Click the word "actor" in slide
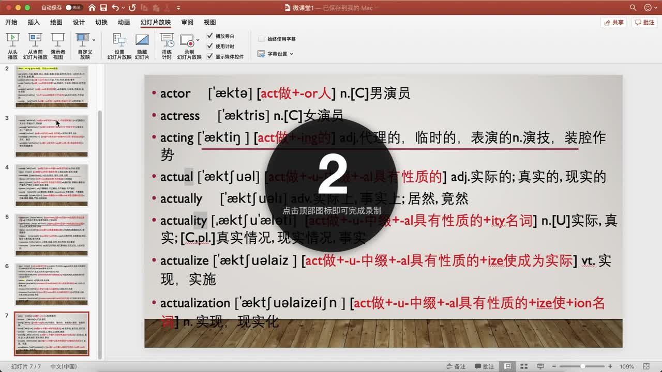The height and width of the screenshot is (372, 662). (x=175, y=94)
